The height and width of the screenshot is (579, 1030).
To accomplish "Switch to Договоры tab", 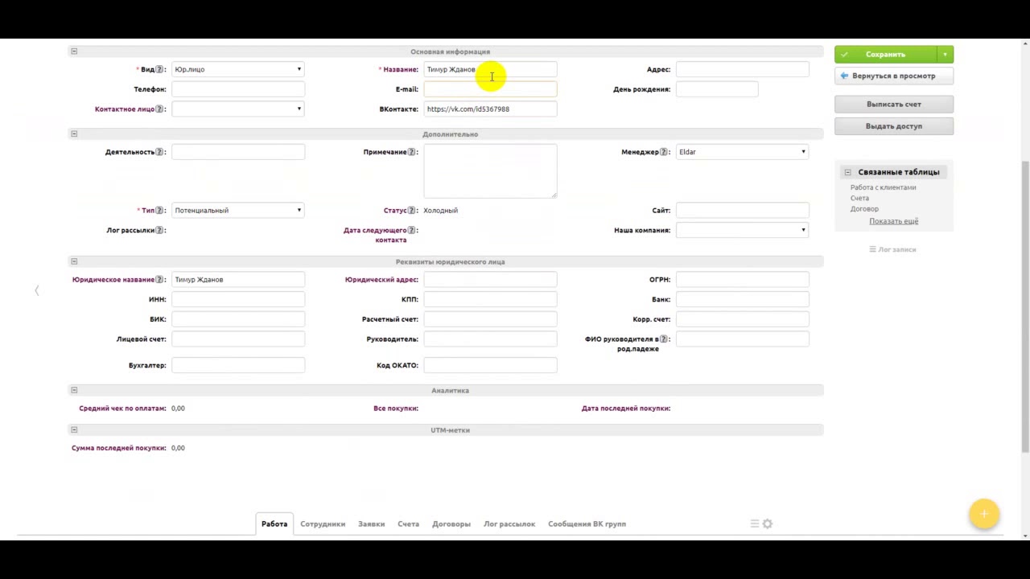I will pyautogui.click(x=451, y=524).
